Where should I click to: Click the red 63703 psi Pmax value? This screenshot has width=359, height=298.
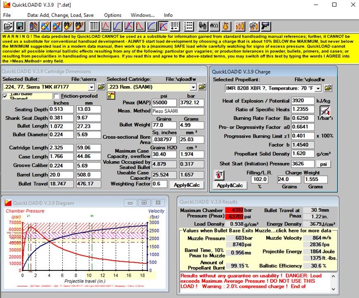click(x=234, y=216)
